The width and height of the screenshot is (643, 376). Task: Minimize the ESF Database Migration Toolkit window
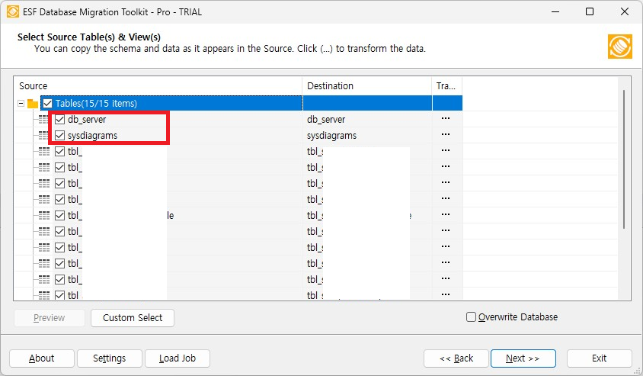[555, 11]
